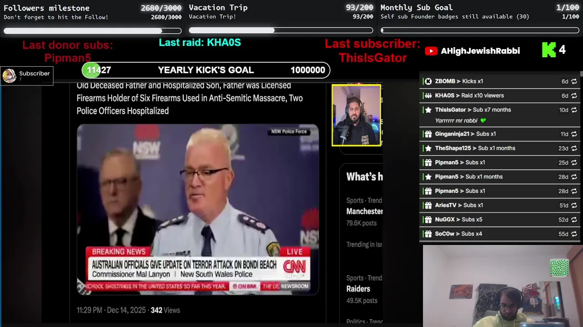Click the 49.5K posts text
583x327 pixels.
[x=362, y=301]
